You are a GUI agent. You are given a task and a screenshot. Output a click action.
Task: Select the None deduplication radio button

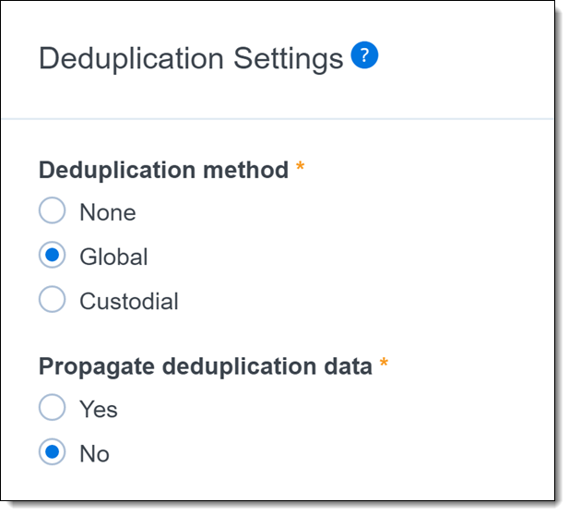[53, 211]
